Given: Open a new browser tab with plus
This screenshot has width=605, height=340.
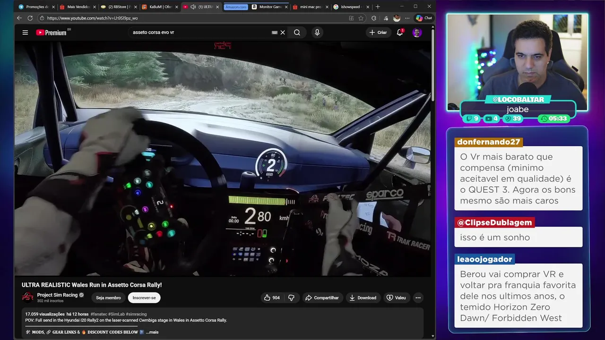Looking at the screenshot, I should click(x=377, y=7).
